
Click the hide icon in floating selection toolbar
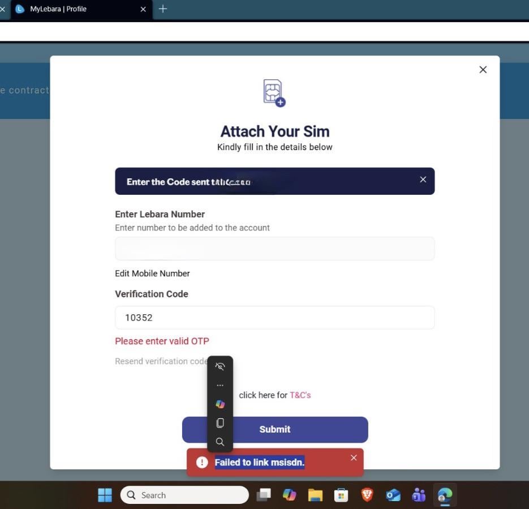(220, 366)
